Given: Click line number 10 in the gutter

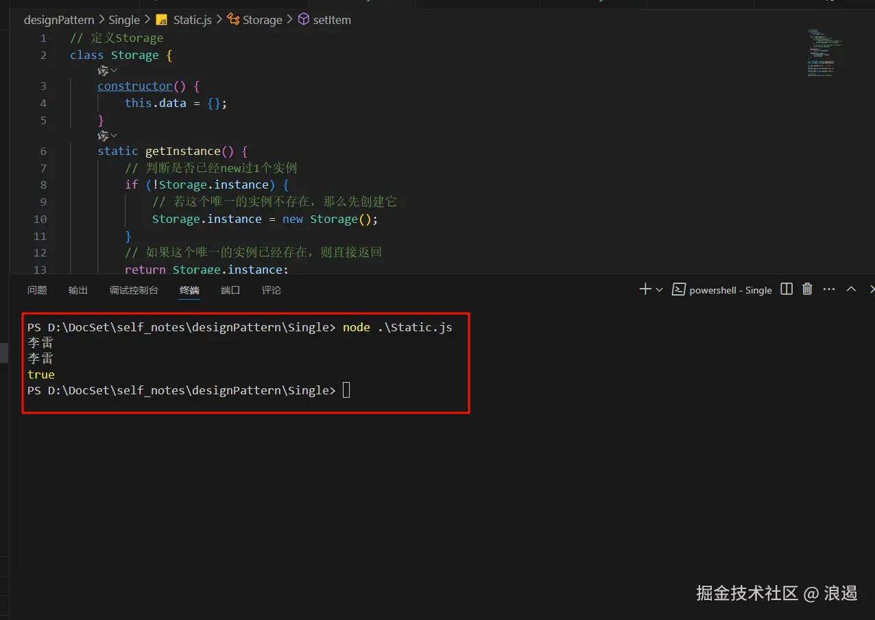Looking at the screenshot, I should point(40,219).
